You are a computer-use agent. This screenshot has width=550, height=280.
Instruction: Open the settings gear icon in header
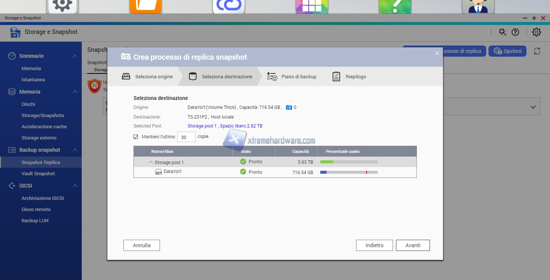coord(537,32)
